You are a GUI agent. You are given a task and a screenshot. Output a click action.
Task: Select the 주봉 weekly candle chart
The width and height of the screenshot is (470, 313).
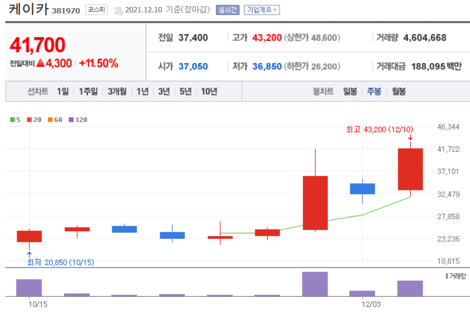374,91
